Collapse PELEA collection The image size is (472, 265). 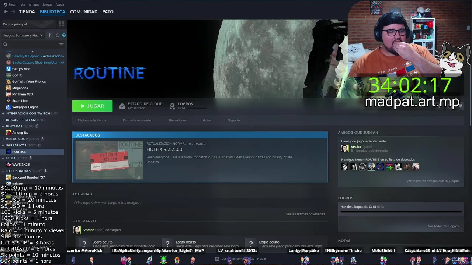click(3, 158)
